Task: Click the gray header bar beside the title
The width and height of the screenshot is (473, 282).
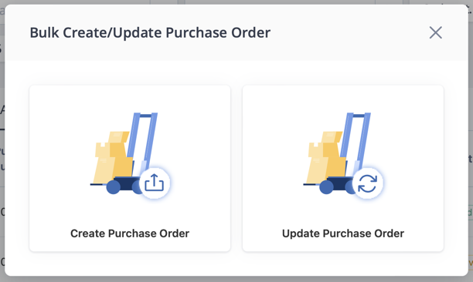Action: 347,32
